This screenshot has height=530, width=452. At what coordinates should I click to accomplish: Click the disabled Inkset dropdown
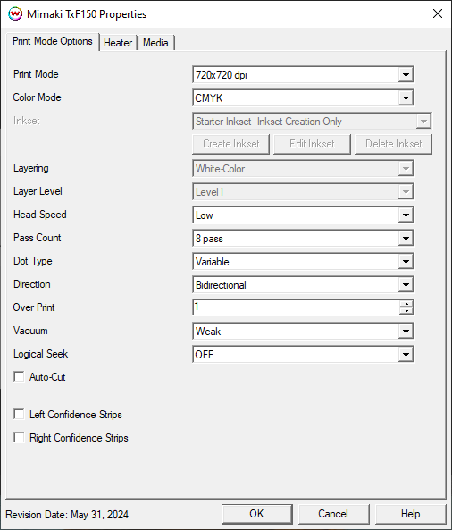coord(312,121)
